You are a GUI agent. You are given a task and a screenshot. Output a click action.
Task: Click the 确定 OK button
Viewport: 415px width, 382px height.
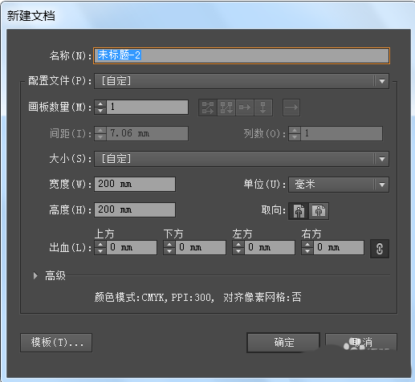(x=283, y=343)
